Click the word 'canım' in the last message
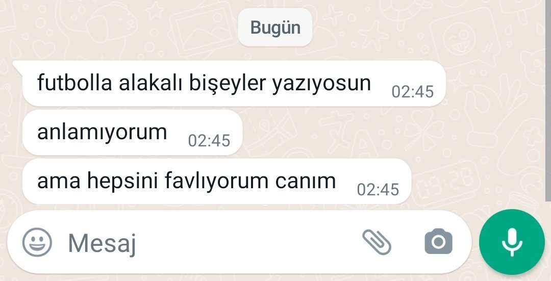This screenshot has width=551, height=281. tap(306, 181)
